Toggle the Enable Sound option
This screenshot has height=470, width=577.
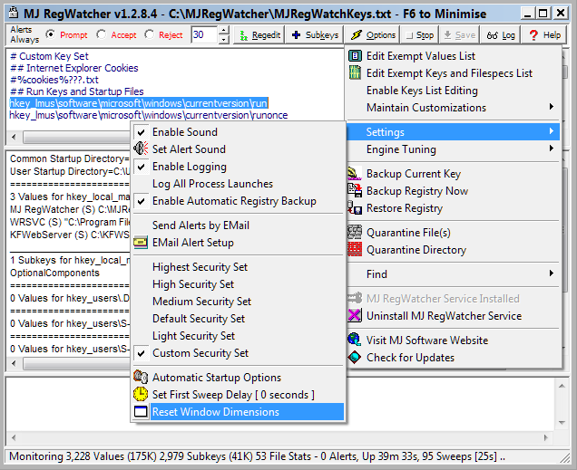(238, 132)
